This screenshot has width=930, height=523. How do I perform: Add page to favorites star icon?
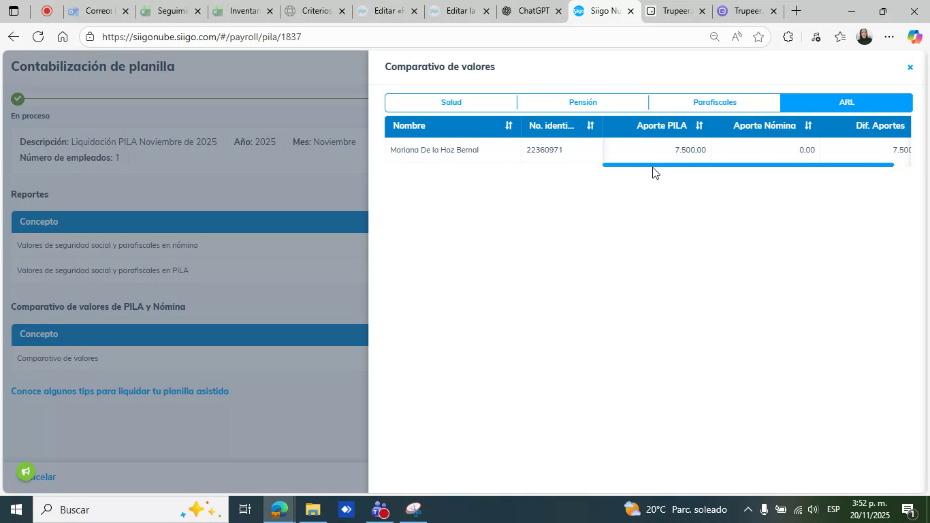[758, 37]
